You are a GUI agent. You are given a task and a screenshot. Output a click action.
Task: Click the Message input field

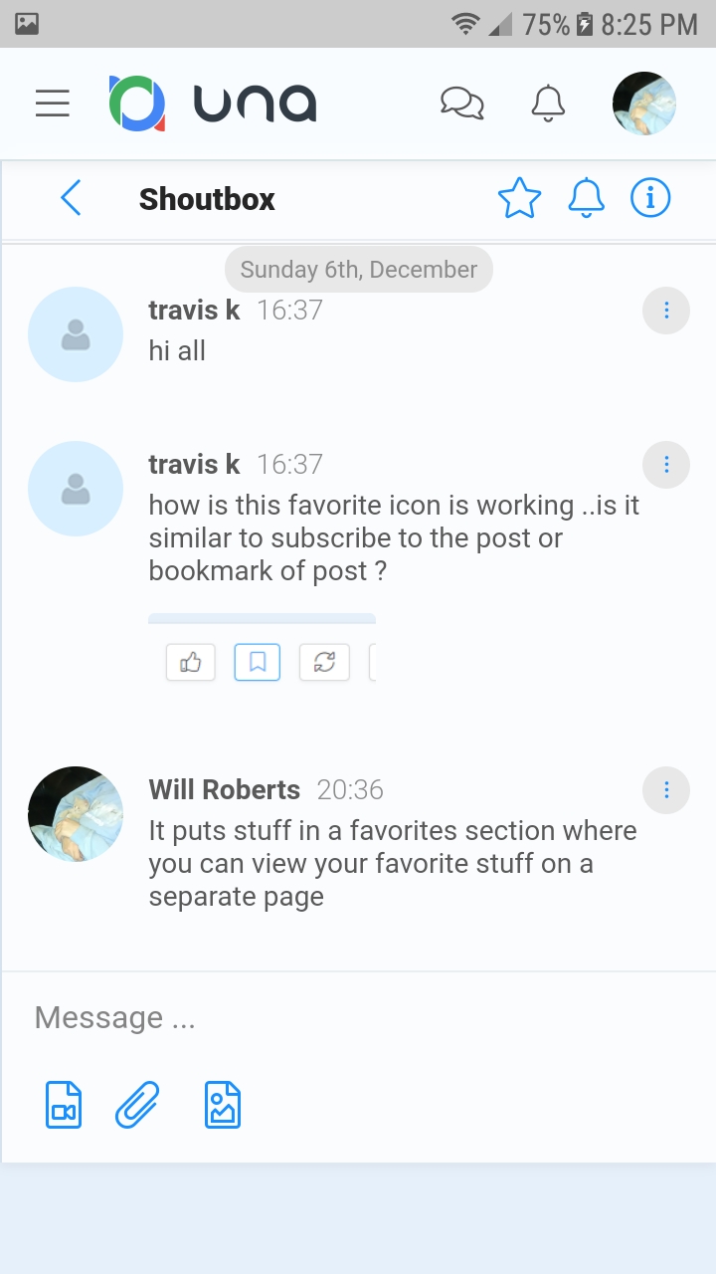(x=358, y=1017)
